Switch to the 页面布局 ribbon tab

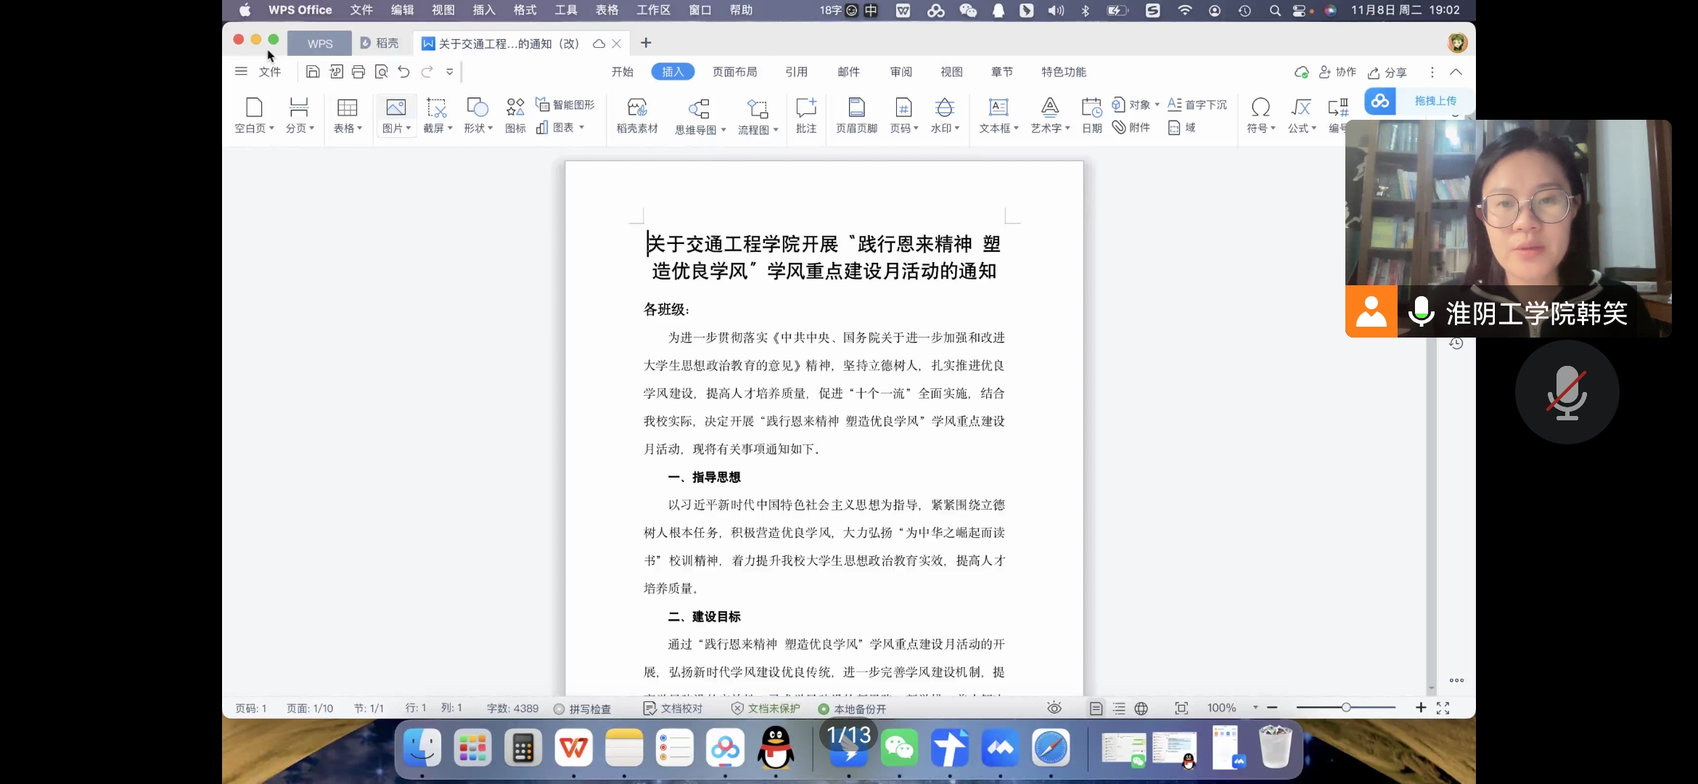pyautogui.click(x=734, y=72)
